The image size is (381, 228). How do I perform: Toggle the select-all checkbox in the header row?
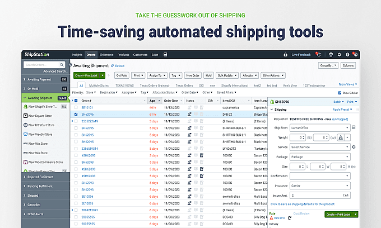(x=76, y=101)
